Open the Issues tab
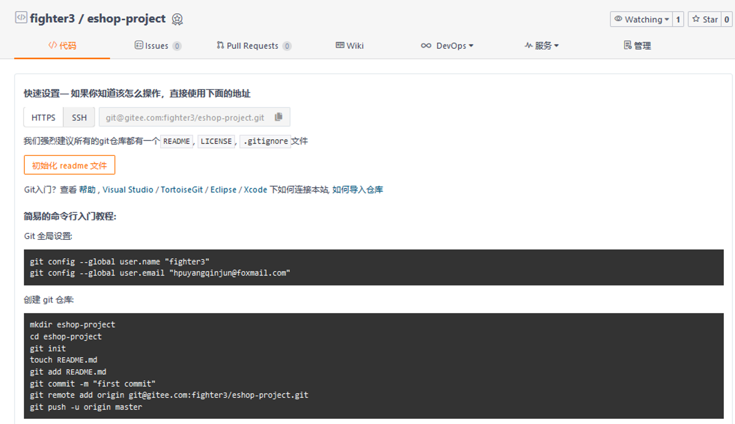Image resolution: width=735 pixels, height=424 pixels. pyautogui.click(x=158, y=46)
